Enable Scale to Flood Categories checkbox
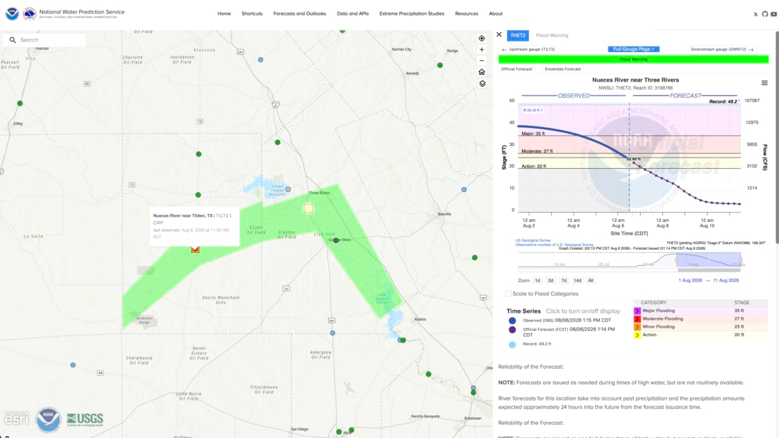779x438 pixels. (x=508, y=294)
